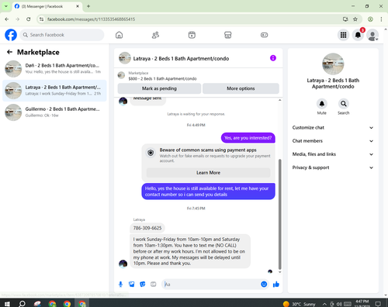Bookmark this page star icon

[x=355, y=19]
